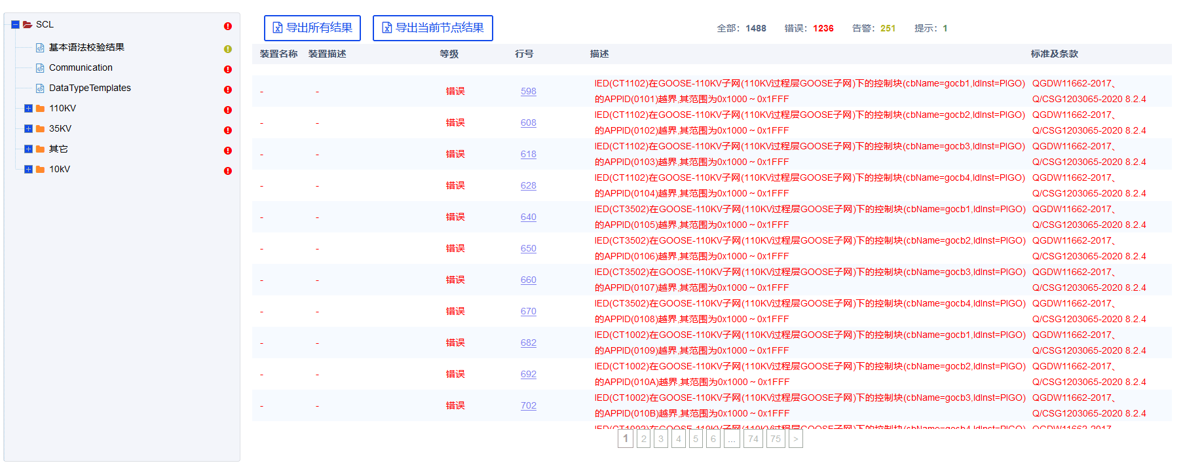Click the next page arrow
Screen dimensions: 1185x463
point(795,439)
